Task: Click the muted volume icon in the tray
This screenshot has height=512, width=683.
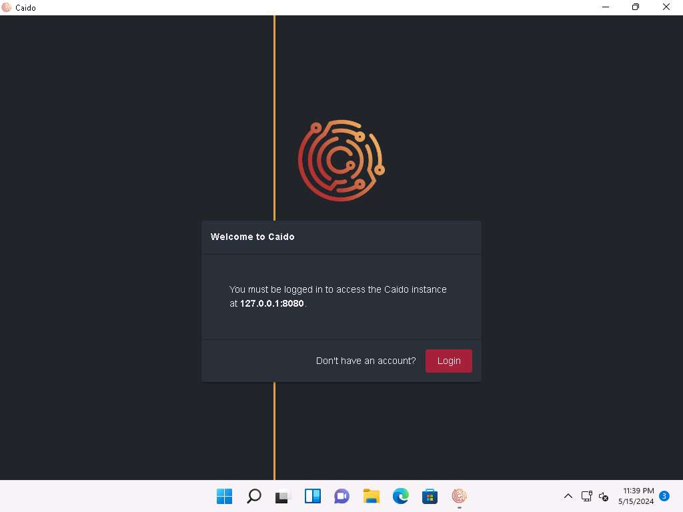Action: pyautogui.click(x=603, y=496)
